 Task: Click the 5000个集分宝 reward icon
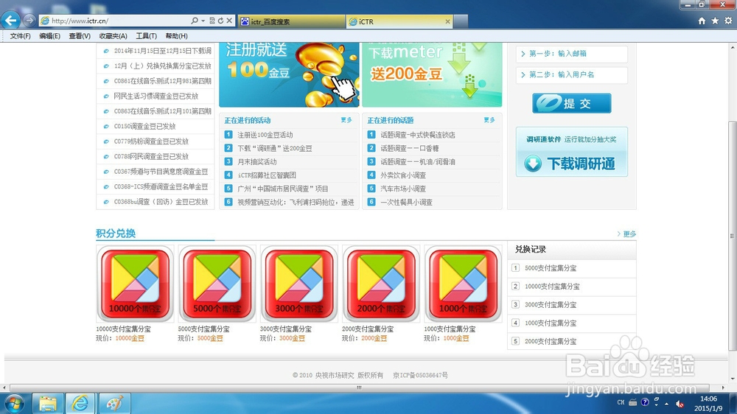click(217, 284)
